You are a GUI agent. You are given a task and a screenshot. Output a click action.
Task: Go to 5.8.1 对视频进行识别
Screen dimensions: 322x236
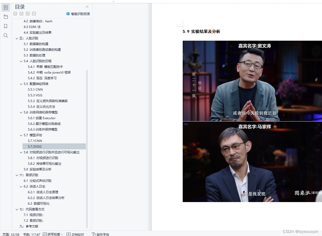[43, 158]
